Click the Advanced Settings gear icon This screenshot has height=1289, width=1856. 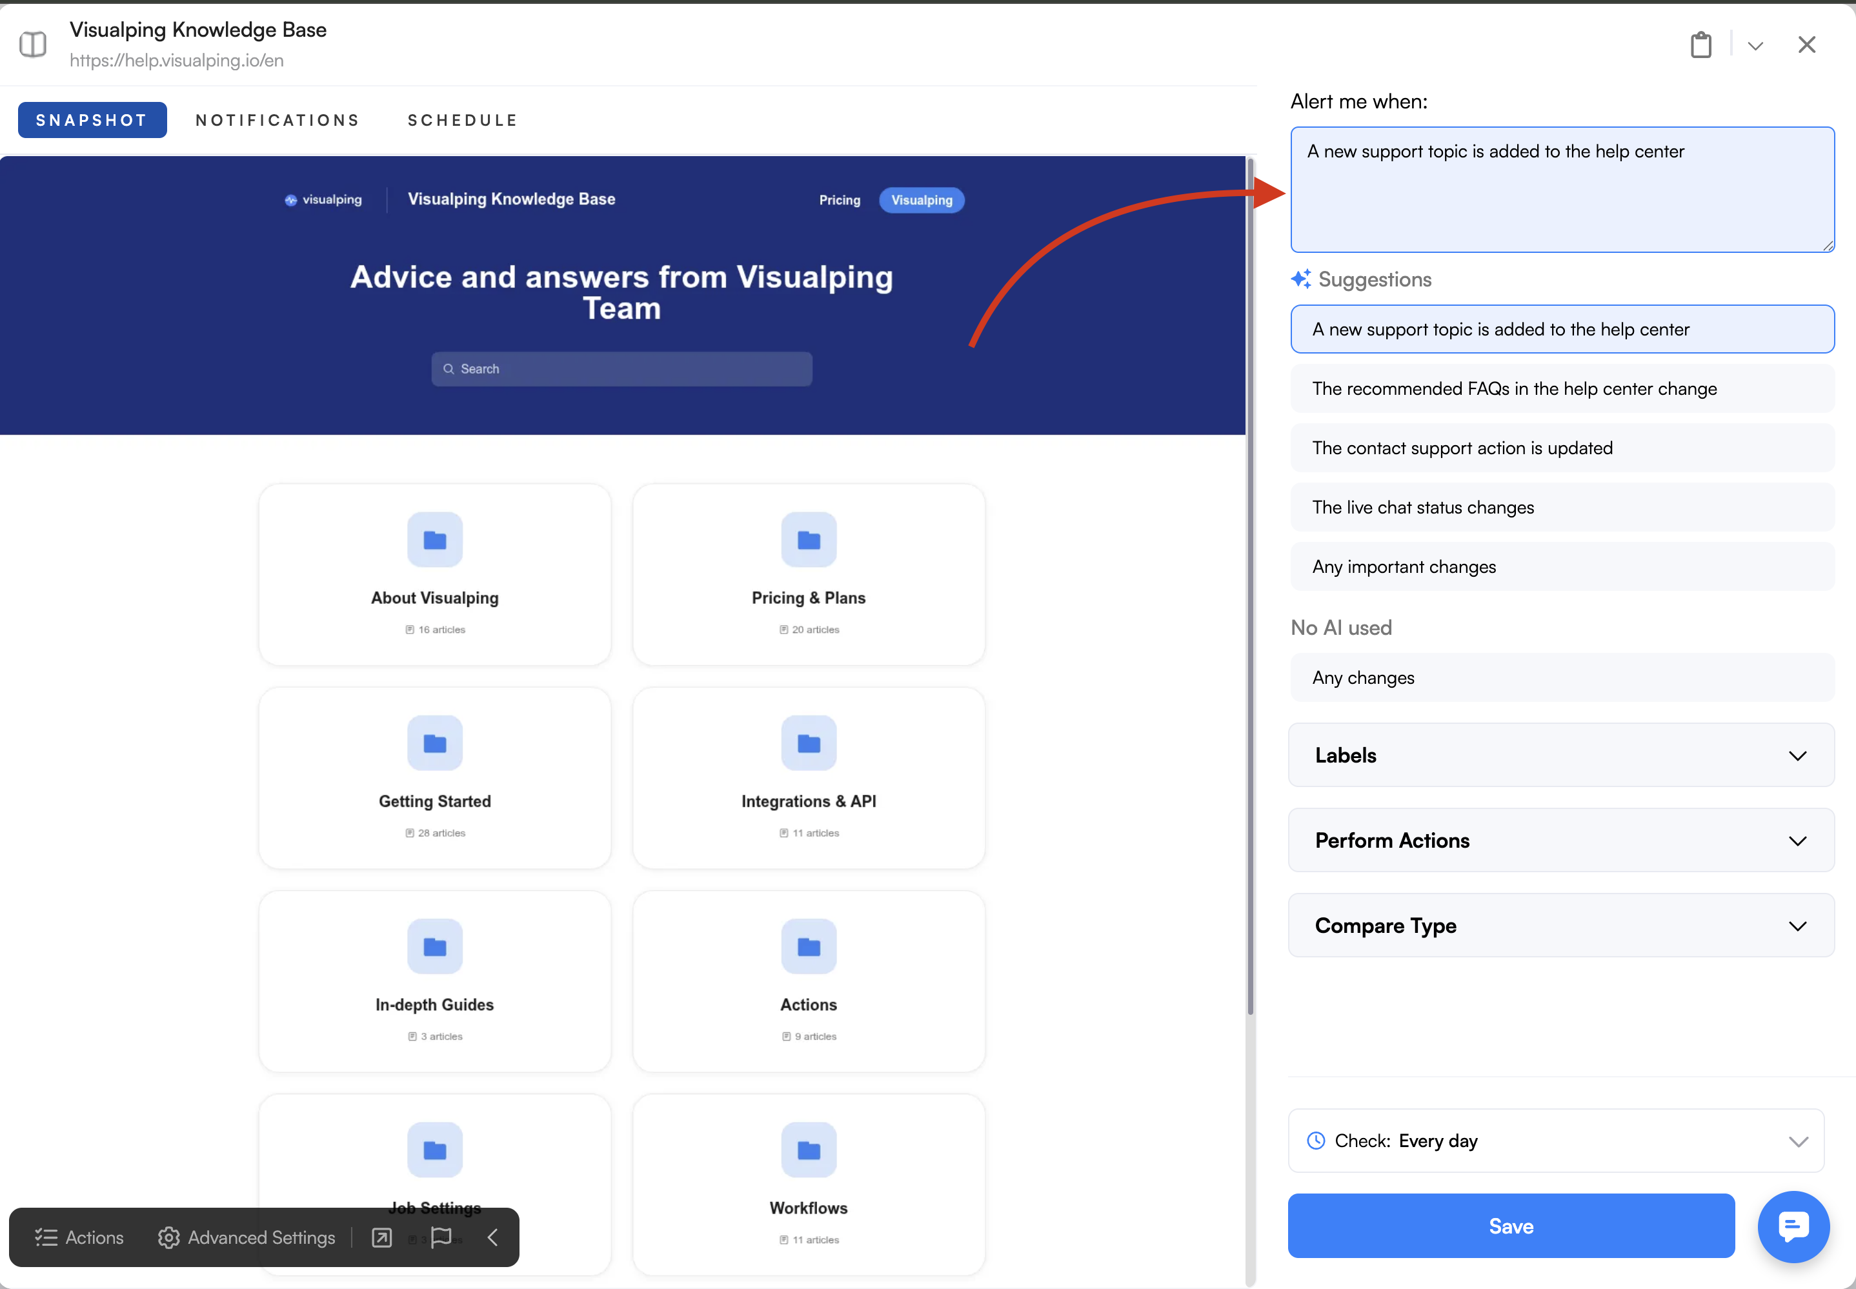[x=168, y=1237]
